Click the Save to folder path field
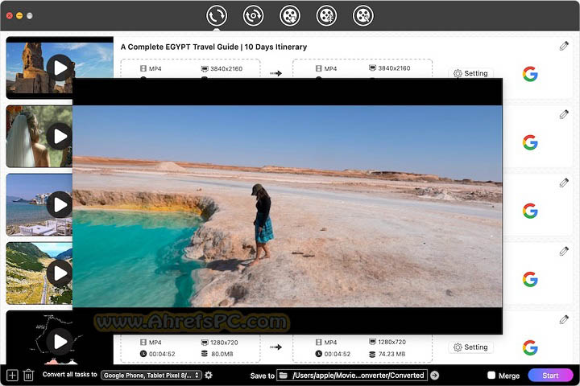Viewport: 580px width, 386px height. tap(352, 376)
